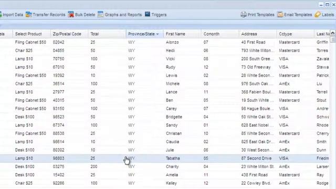This screenshot has width=336, height=189.
Task: Click zip code 19392
Action: pos(58,76)
